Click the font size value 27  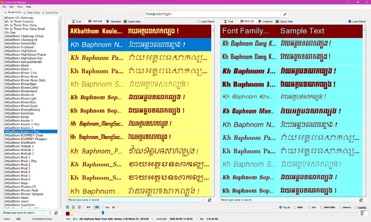[113, 208]
